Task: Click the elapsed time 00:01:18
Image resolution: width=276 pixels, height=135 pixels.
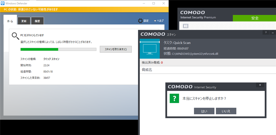Action: tap(48, 72)
